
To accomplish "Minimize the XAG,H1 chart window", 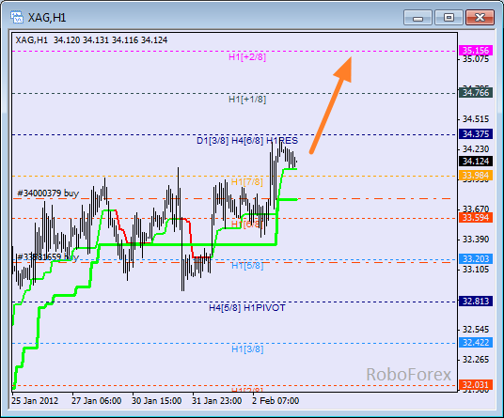I will click(x=417, y=17).
